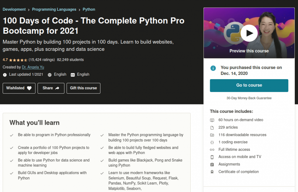
Task: Click the course preview thumbnail image
Action: (249, 33)
